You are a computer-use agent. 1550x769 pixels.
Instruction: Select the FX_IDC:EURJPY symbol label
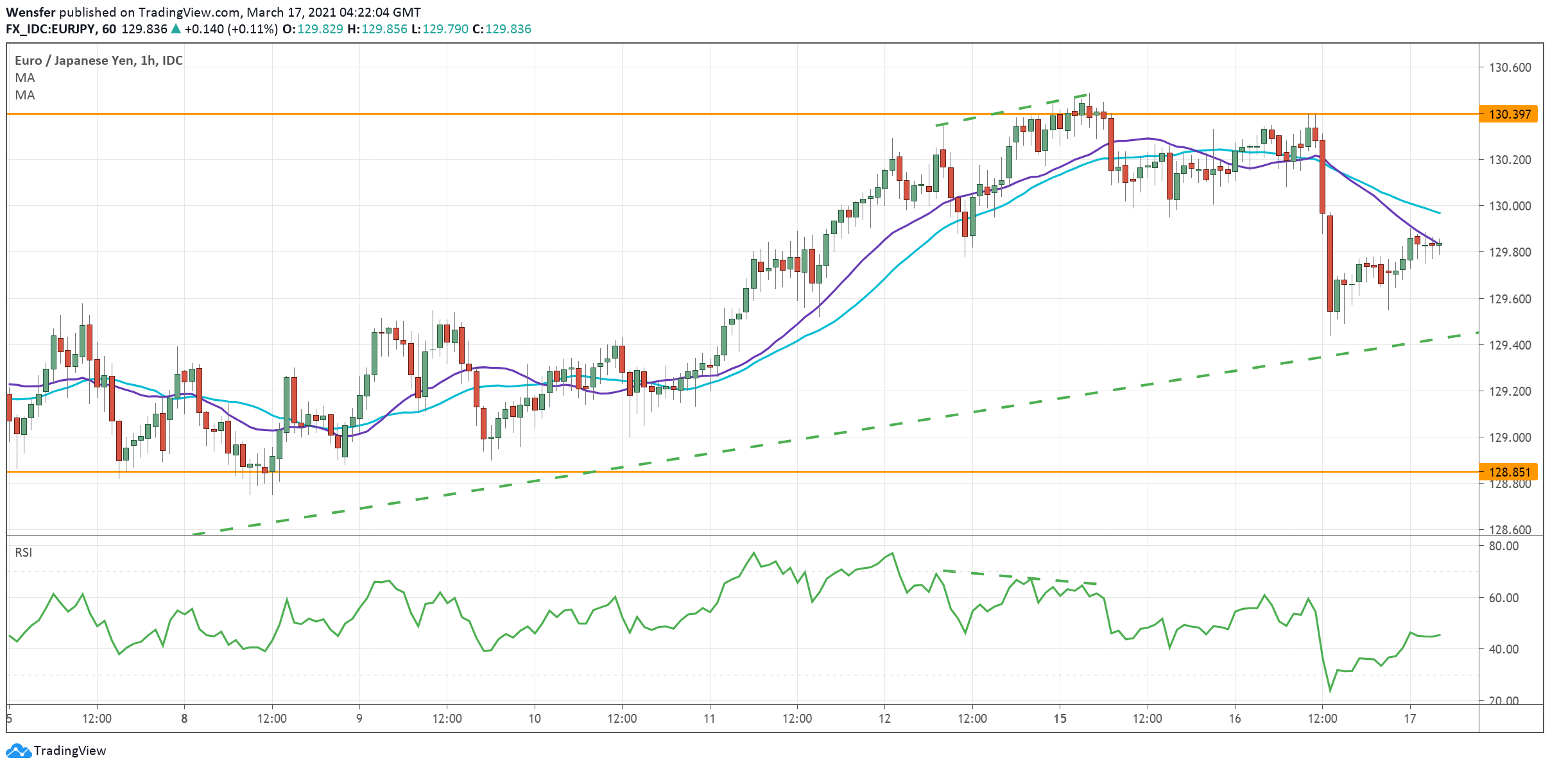[51, 29]
